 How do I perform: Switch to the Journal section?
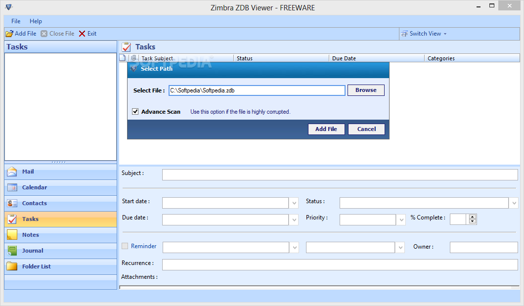(60, 251)
